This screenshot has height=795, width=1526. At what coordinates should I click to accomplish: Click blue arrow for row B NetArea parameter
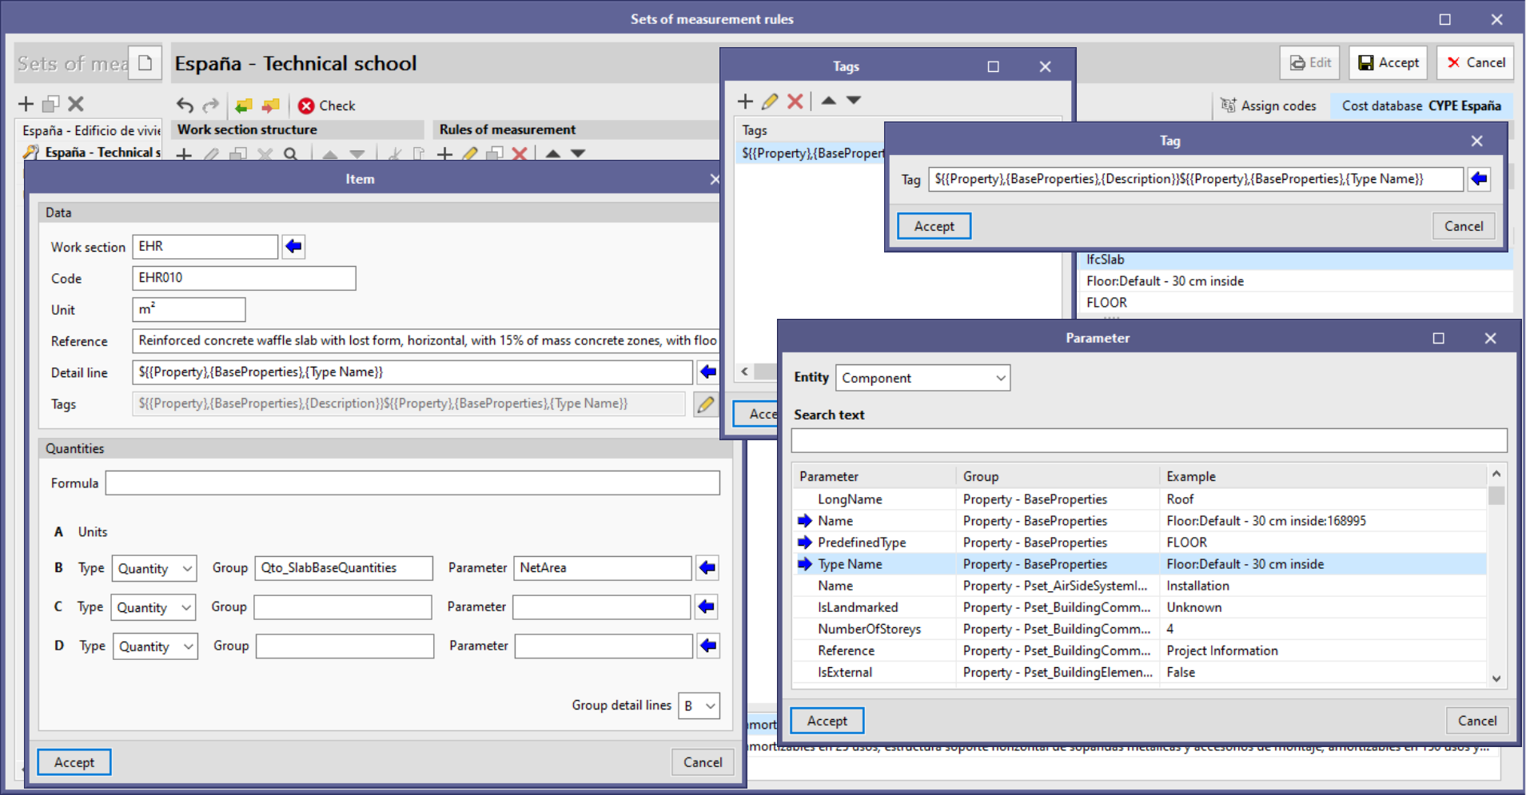(707, 568)
